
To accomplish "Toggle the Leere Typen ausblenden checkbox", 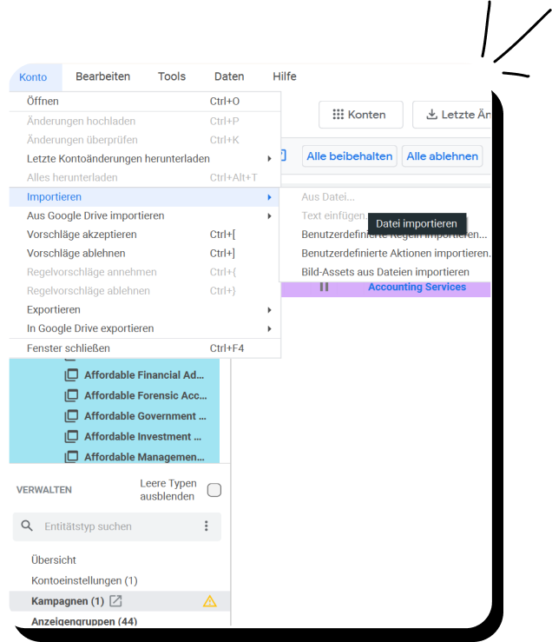I will [x=214, y=490].
